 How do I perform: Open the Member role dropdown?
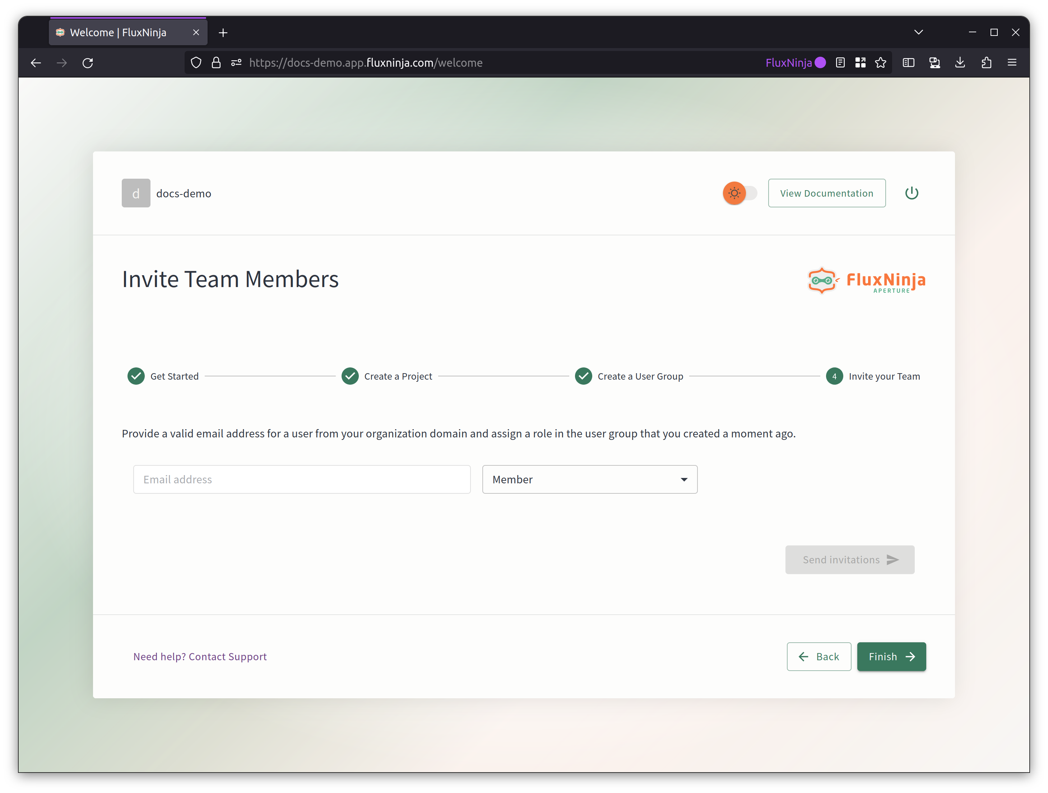click(x=590, y=480)
